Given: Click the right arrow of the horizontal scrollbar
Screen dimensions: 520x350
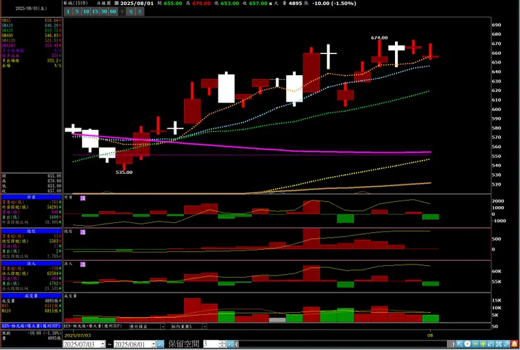Looking at the screenshot, I should tap(454, 344).
